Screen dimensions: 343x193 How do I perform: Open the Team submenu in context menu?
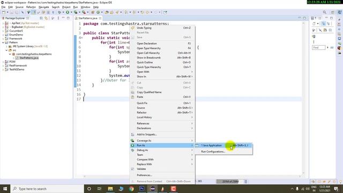(x=162, y=155)
